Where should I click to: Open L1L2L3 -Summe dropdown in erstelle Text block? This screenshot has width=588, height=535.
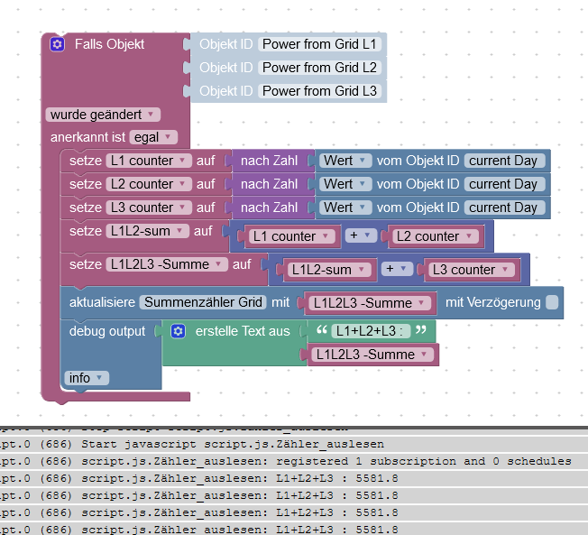coord(372,355)
